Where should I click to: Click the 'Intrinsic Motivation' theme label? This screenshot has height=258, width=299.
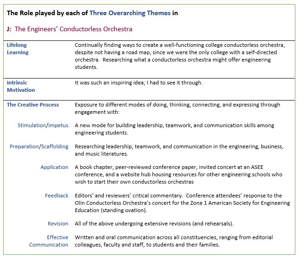[21, 86]
